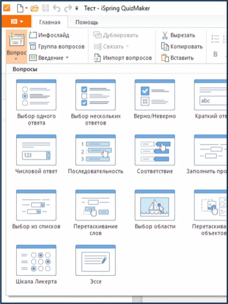This screenshot has width=228, height=304.
Task: Select the Перетаскивание объектов question type
Action: [210, 213]
